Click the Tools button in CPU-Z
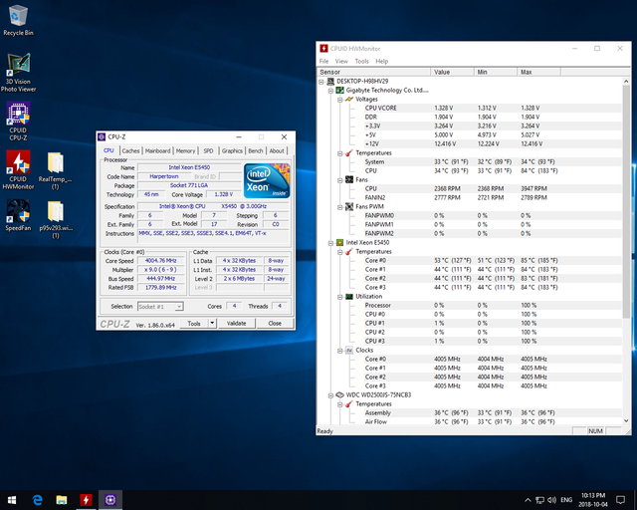This screenshot has width=637, height=510. (194, 324)
